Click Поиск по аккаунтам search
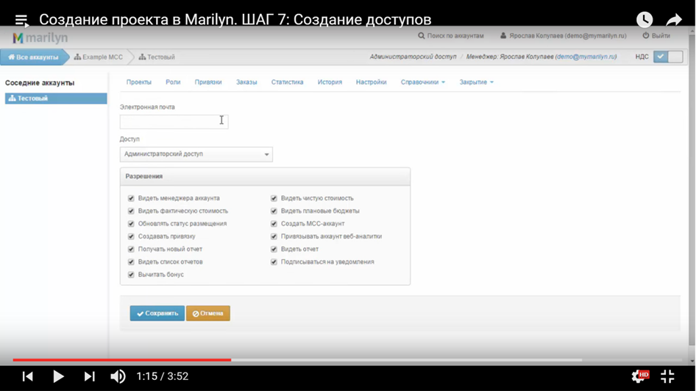Viewport: 699px width, 391px height. pyautogui.click(x=455, y=35)
